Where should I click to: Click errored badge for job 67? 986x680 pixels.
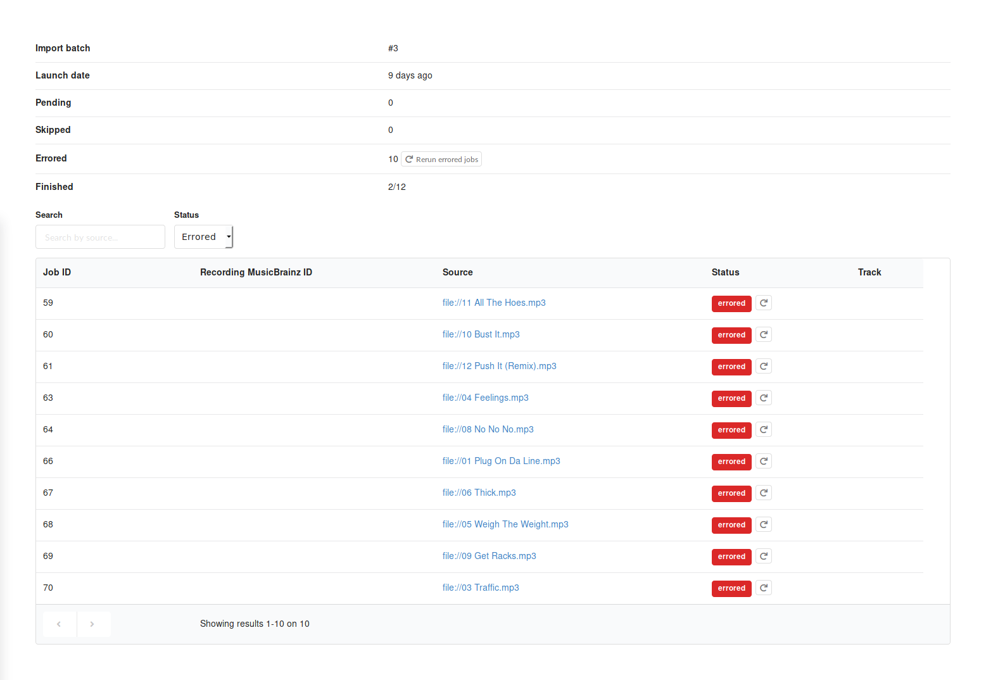[731, 493]
